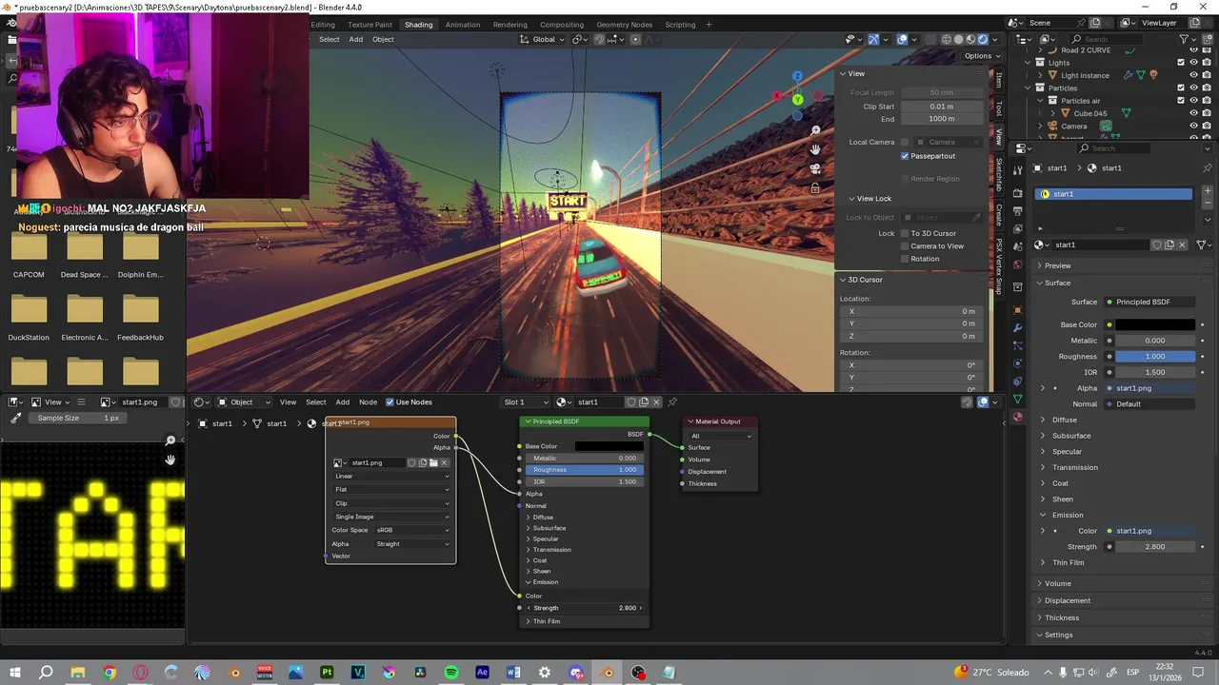1219x685 pixels.
Task: Open image node Color Space sRGB dropdown
Action: [x=412, y=530]
